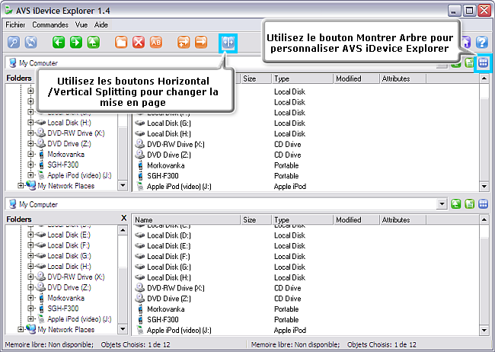Viewport: 495px width, 352px height.
Task: Click the red X Delete toolbar icon
Action: [139, 42]
